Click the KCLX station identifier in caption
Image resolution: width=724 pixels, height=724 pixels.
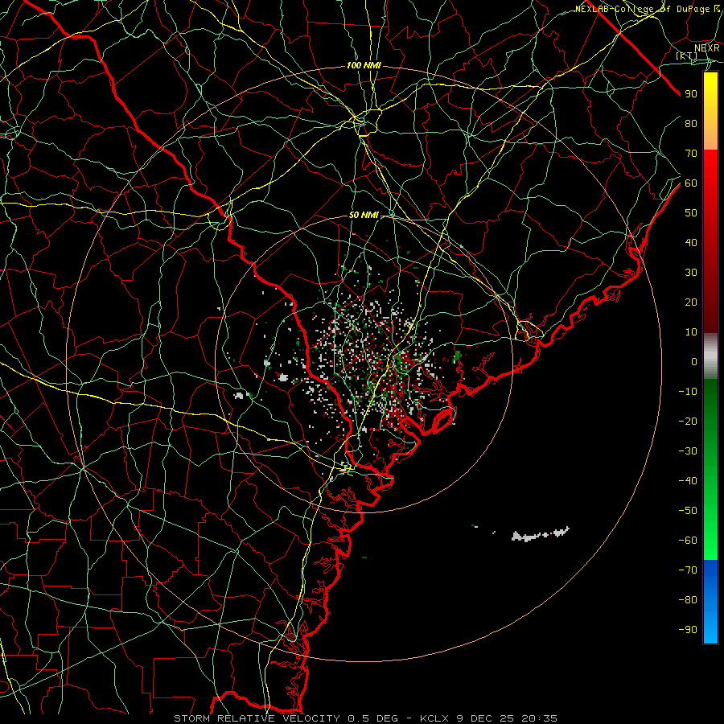click(x=434, y=718)
